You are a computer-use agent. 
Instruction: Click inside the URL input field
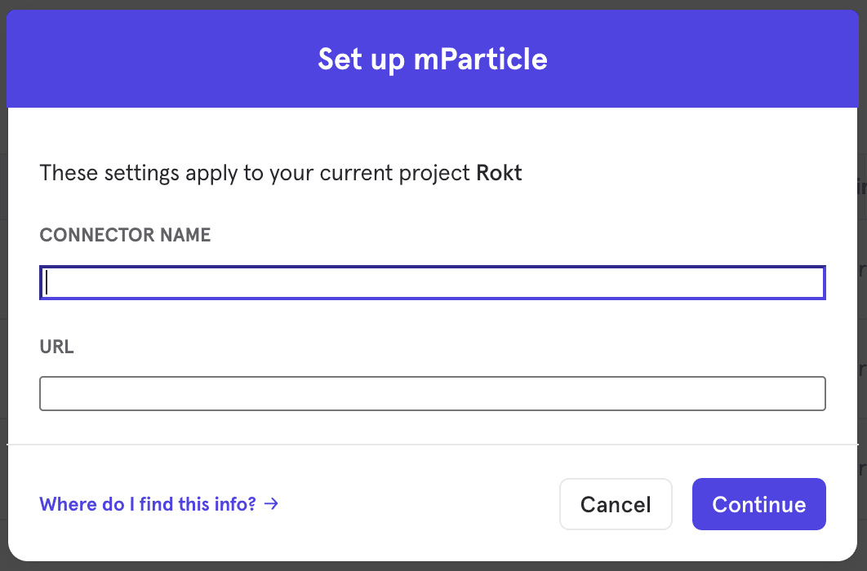[x=433, y=393]
